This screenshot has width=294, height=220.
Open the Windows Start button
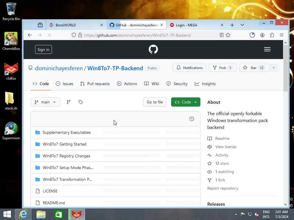tap(7, 214)
